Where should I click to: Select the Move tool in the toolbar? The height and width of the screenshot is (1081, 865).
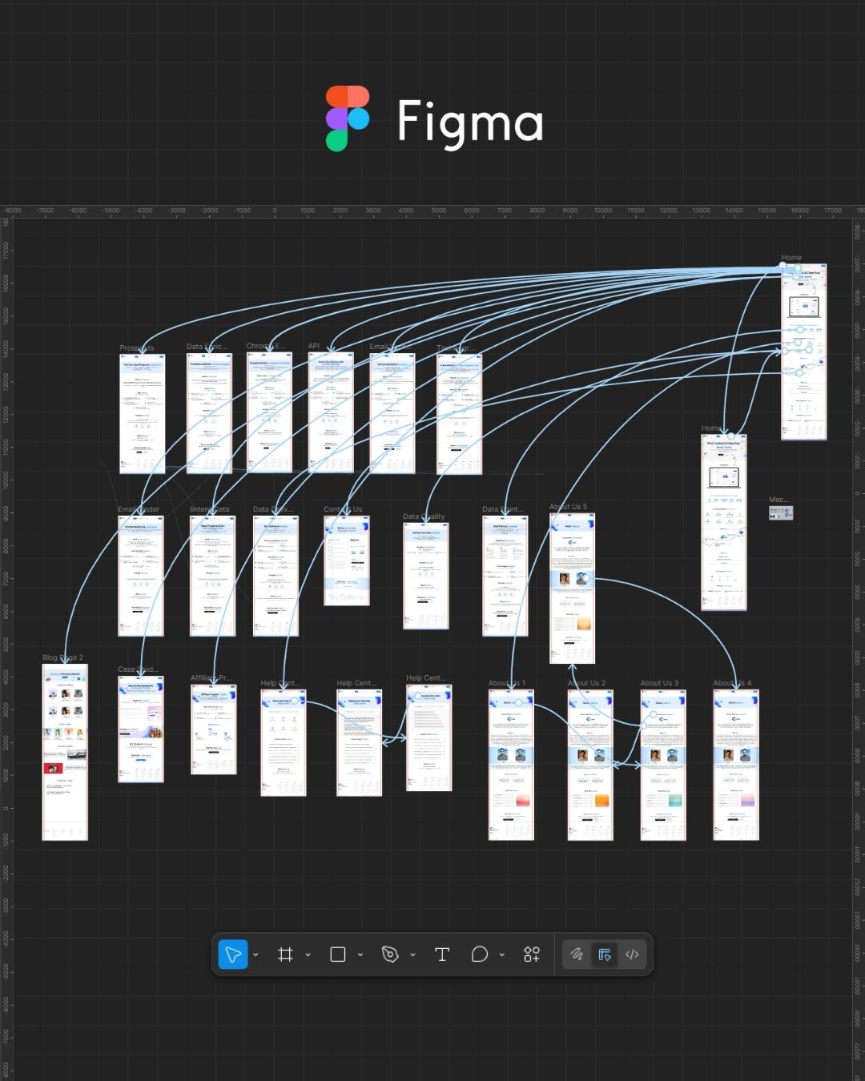point(233,954)
